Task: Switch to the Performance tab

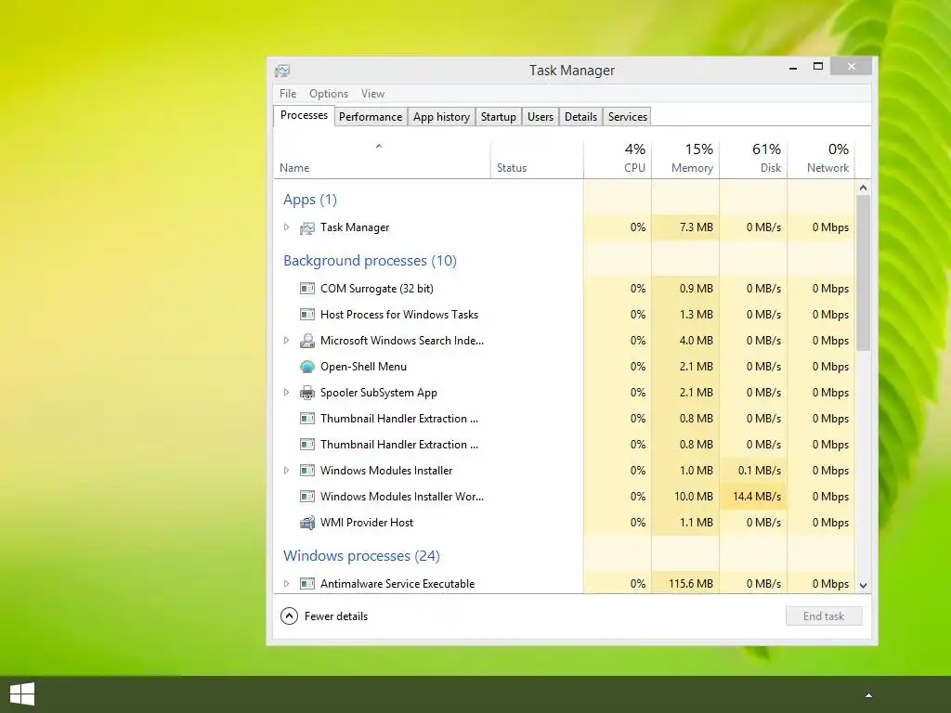Action: (x=371, y=117)
